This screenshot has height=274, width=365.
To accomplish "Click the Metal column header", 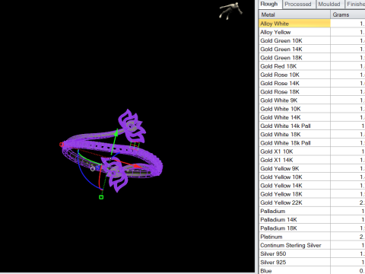I will pyautogui.click(x=294, y=14).
